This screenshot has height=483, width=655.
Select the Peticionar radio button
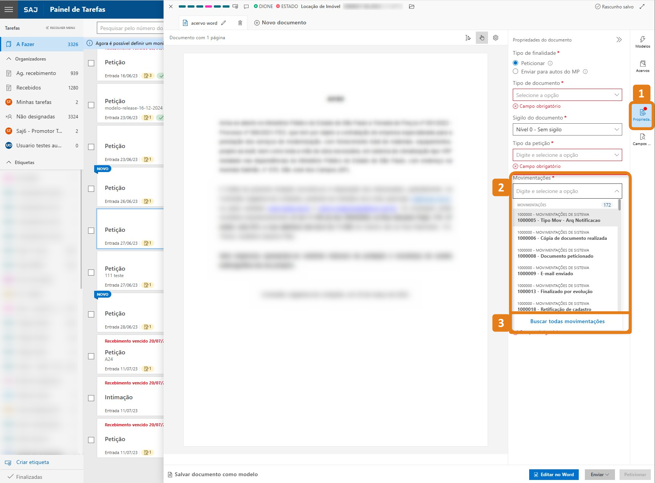coord(515,63)
